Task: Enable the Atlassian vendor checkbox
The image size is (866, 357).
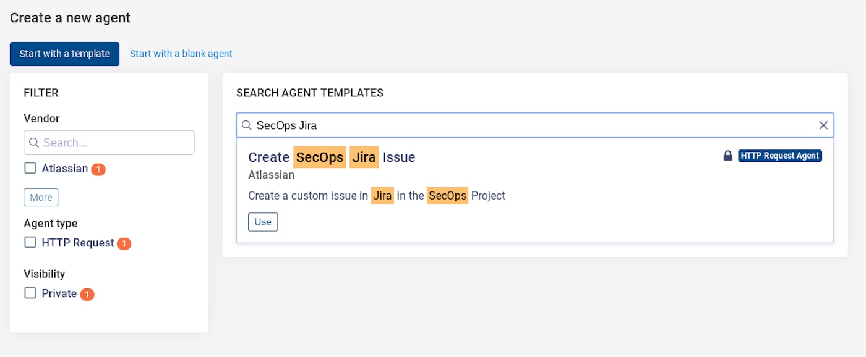Action: click(30, 168)
